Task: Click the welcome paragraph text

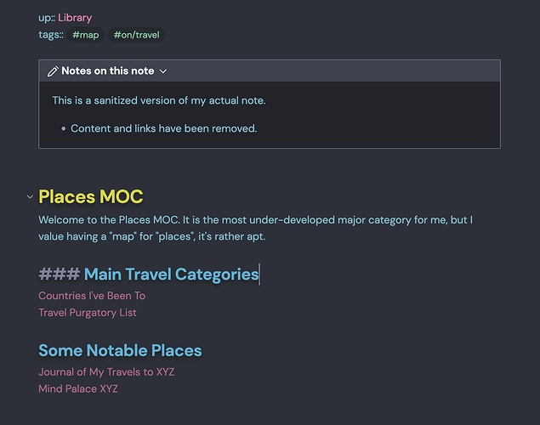Action: pyautogui.click(x=255, y=228)
